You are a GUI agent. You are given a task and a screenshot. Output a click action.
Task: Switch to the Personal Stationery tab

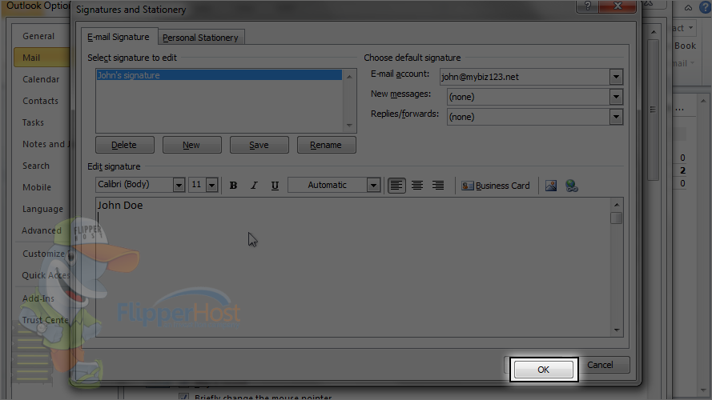pos(200,38)
